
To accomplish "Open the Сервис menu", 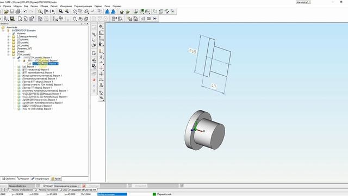I will [x=98, y=6].
